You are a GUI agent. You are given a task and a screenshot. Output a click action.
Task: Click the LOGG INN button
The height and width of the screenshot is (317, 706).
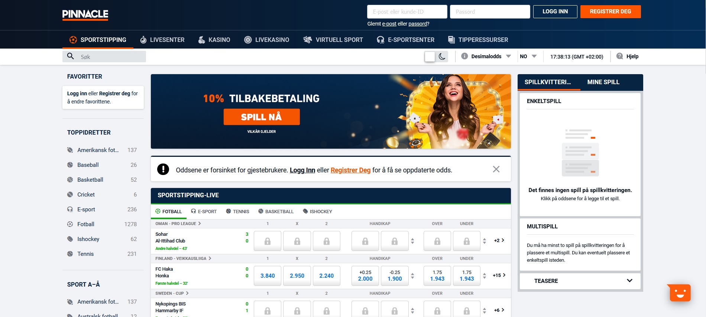555,11
